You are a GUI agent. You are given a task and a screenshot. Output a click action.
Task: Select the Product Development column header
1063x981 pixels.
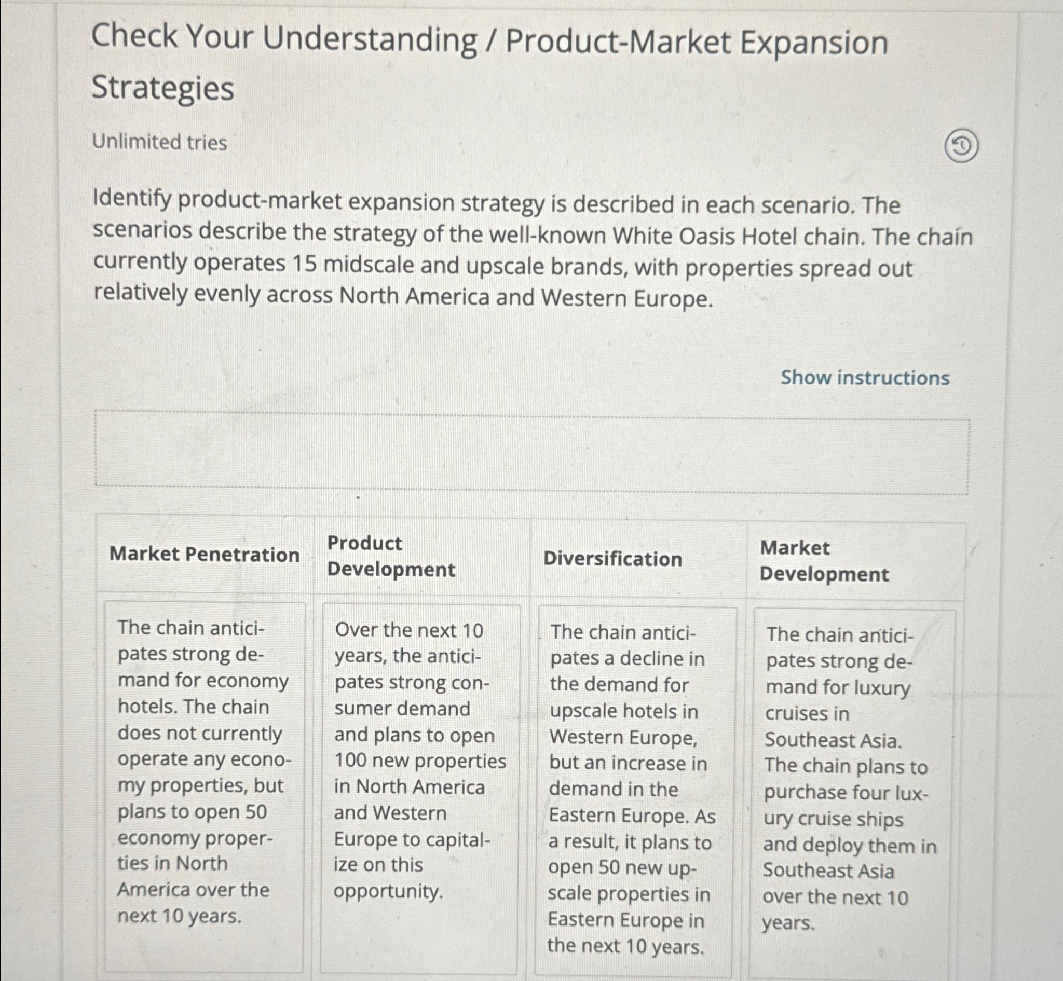coord(390,555)
